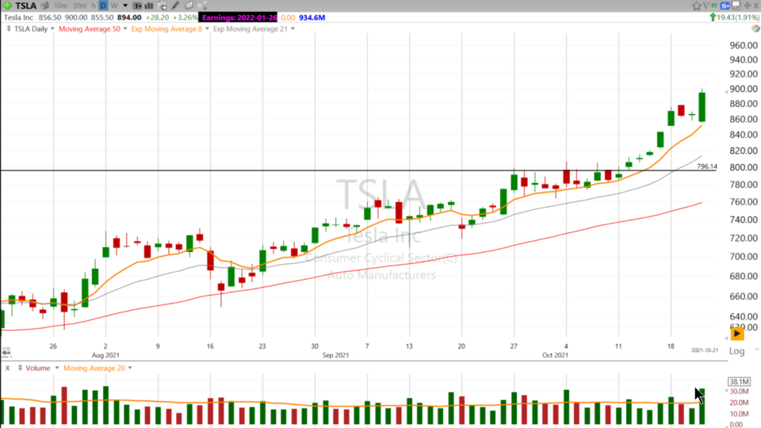Click the Exp Moving Average 21 label
This screenshot has width=761, height=428.
tap(250, 29)
